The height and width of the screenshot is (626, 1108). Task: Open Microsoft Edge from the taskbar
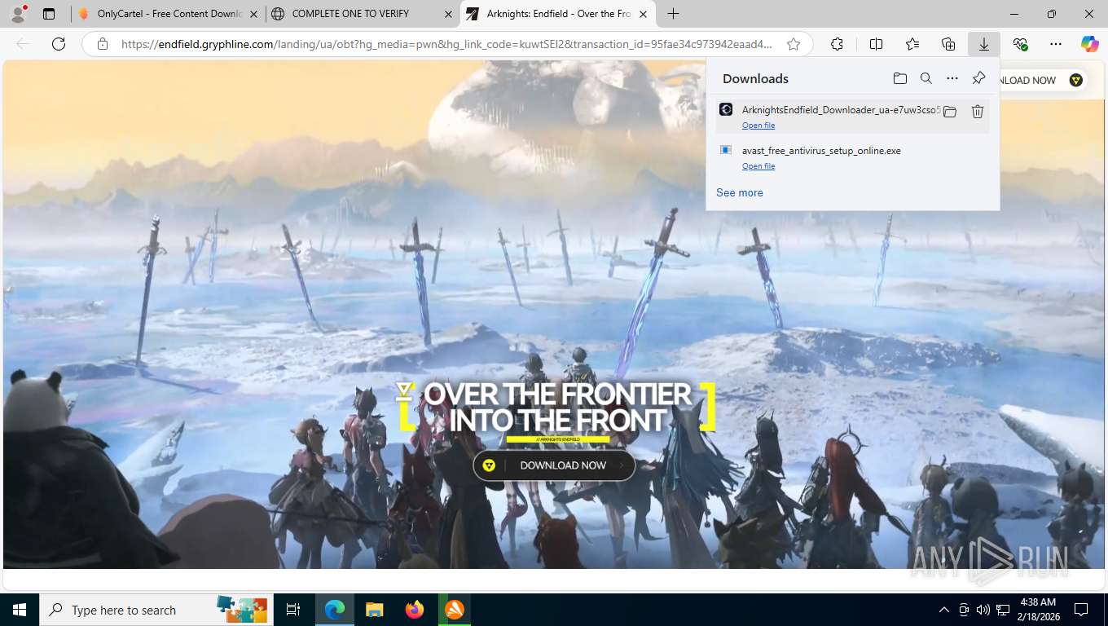335,610
